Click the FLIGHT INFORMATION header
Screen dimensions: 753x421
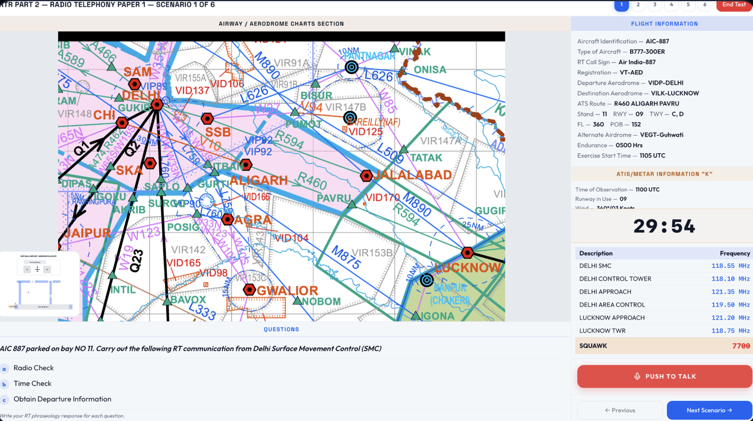(665, 24)
